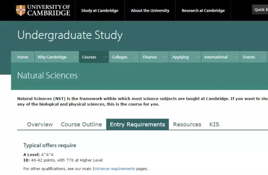Expand the Why Cambridge dropdown arrow
This screenshot has width=268, height=175.
75,57
